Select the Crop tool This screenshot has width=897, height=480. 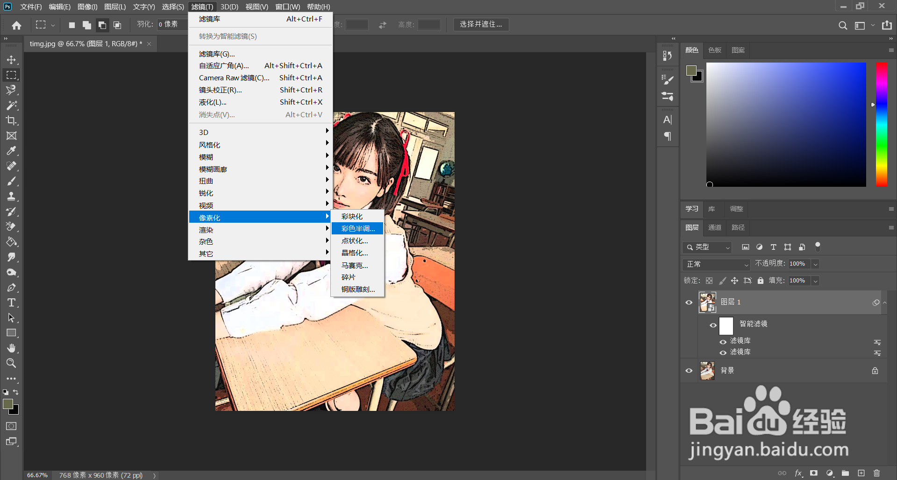point(11,120)
